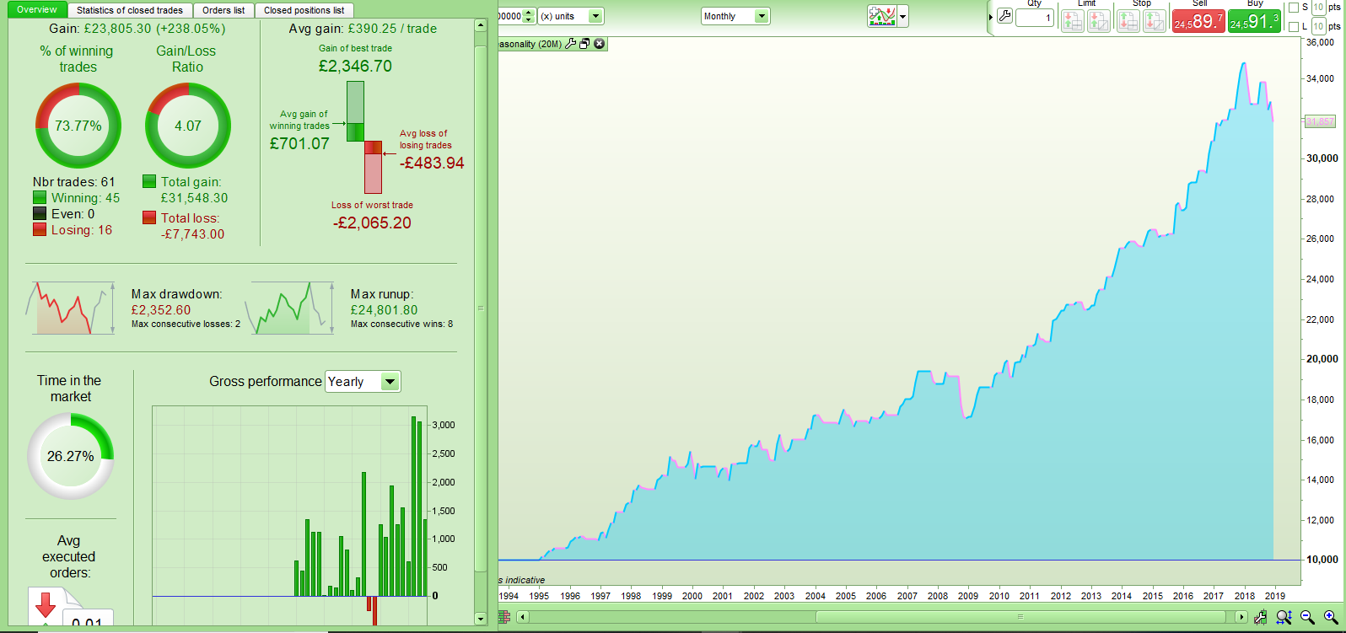Open Seasonality indicator wrench settings
Viewport: 1346px width, 633px height.
[x=571, y=44]
